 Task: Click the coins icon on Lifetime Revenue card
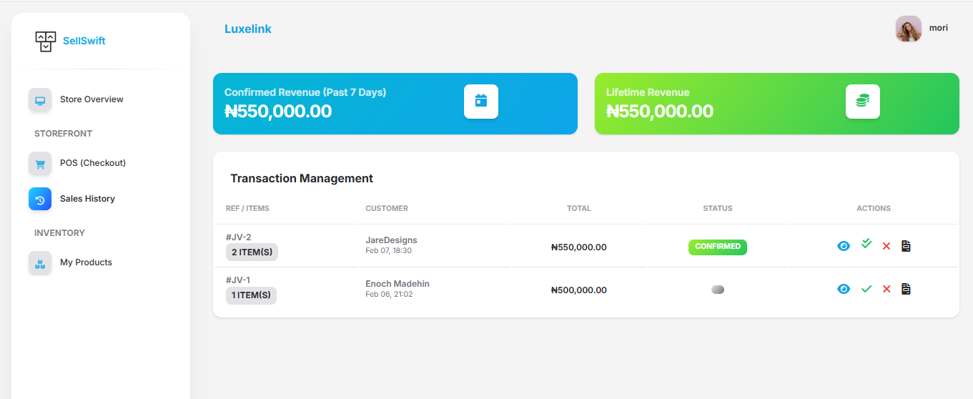[x=863, y=102]
